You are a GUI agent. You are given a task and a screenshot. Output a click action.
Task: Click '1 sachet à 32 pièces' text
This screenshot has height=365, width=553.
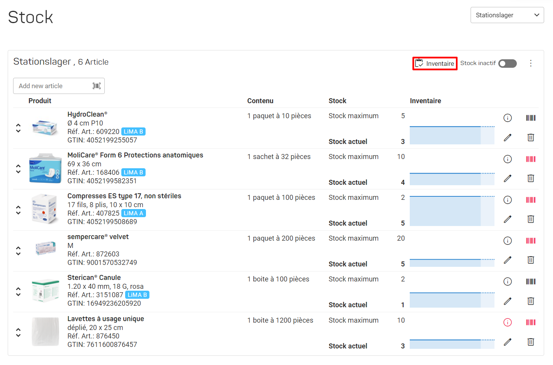pos(279,157)
